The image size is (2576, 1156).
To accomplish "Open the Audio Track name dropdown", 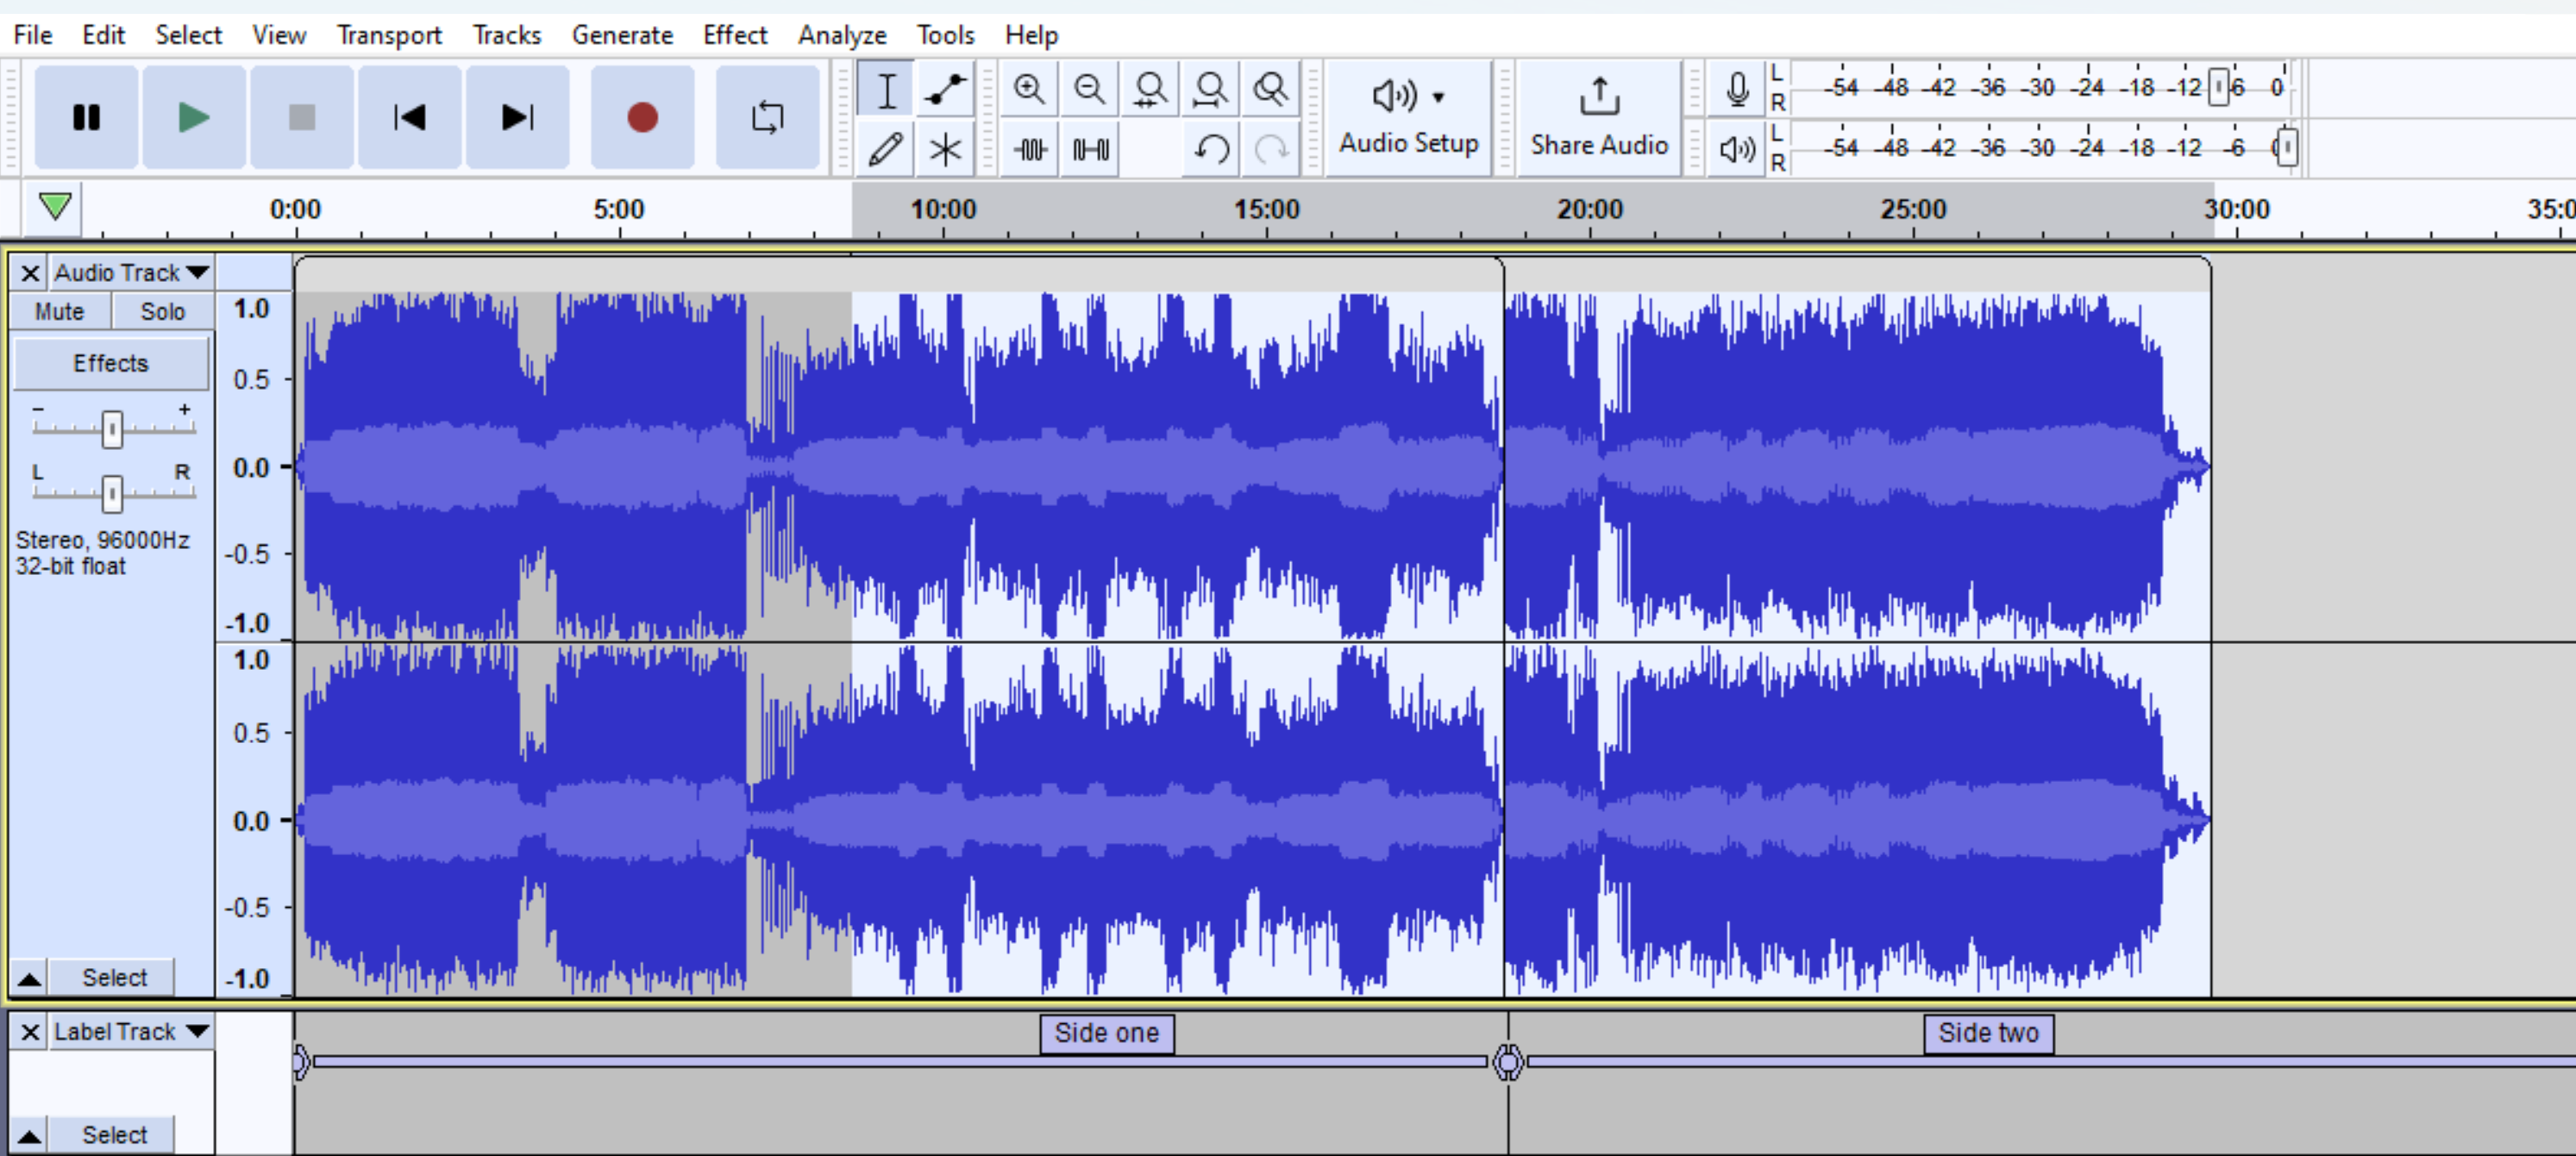I will [131, 272].
